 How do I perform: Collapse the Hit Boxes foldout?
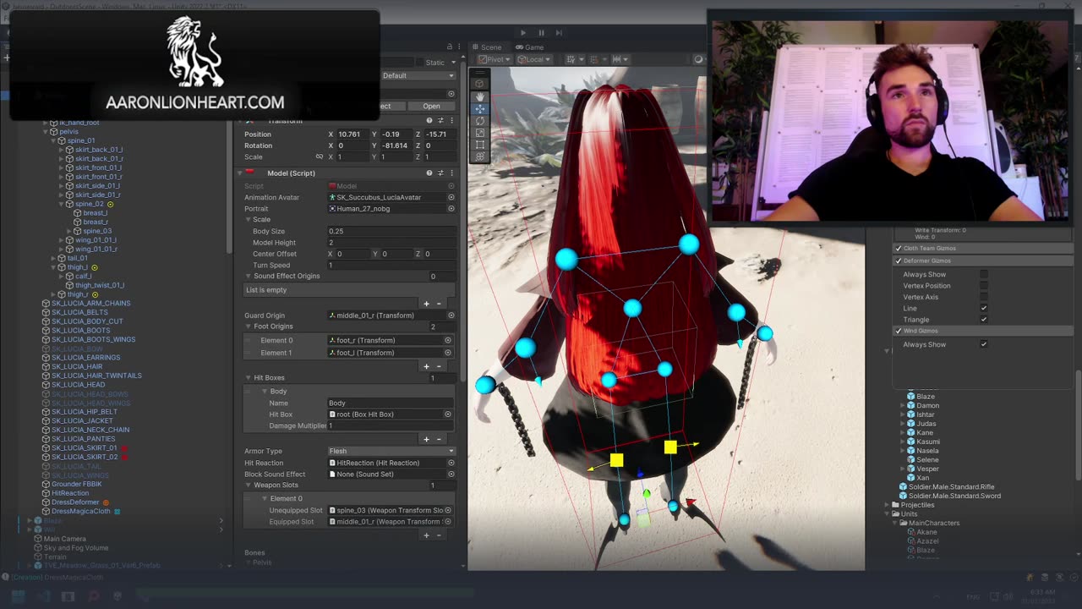pos(249,378)
